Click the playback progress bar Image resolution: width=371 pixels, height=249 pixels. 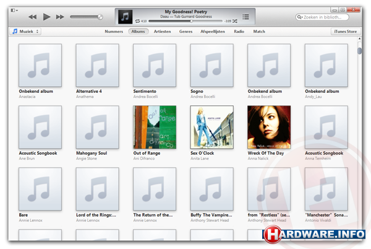(x=185, y=21)
